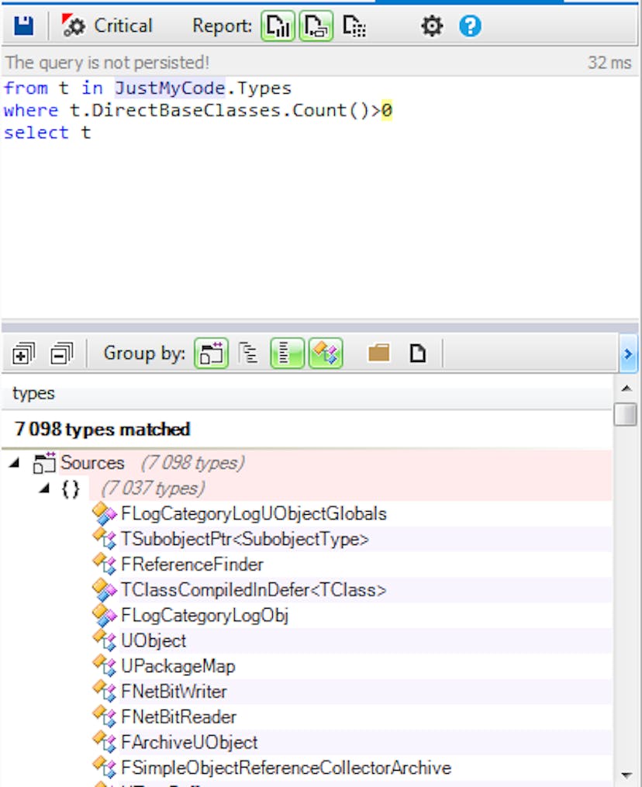Open query settings gear icon
Screen dimensions: 642x787
tap(431, 26)
